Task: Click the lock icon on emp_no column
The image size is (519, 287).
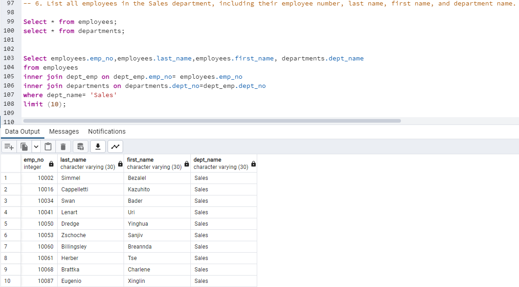Action: point(50,163)
